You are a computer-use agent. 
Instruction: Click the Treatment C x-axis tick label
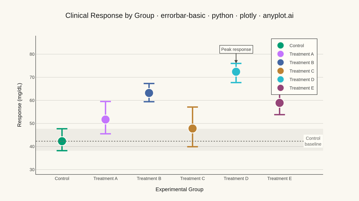click(193, 178)
